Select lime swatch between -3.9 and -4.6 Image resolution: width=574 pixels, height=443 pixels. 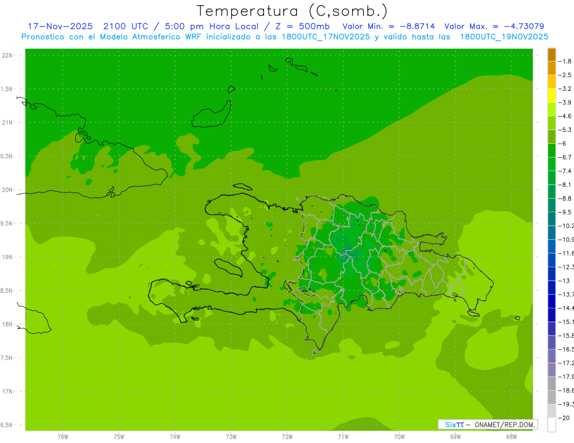coord(552,109)
